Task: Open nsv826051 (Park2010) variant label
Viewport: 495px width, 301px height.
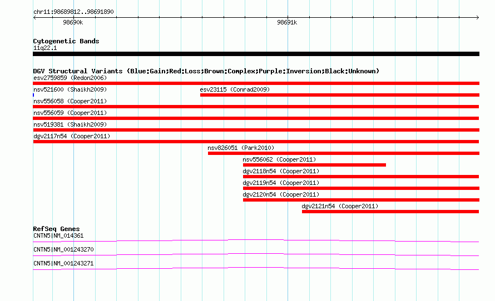Action: (x=241, y=148)
